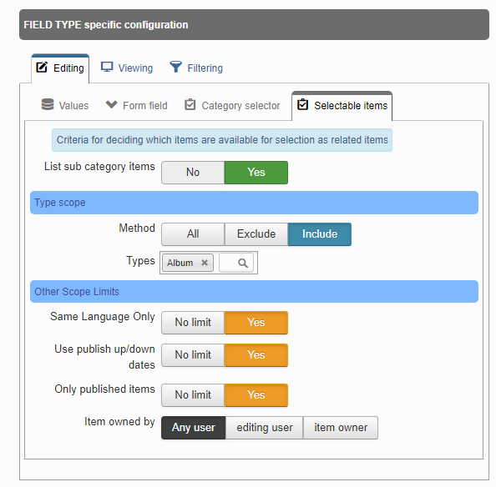Viewport: 496px width, 487px height.
Task: Remove the Album type tag
Action: click(205, 263)
